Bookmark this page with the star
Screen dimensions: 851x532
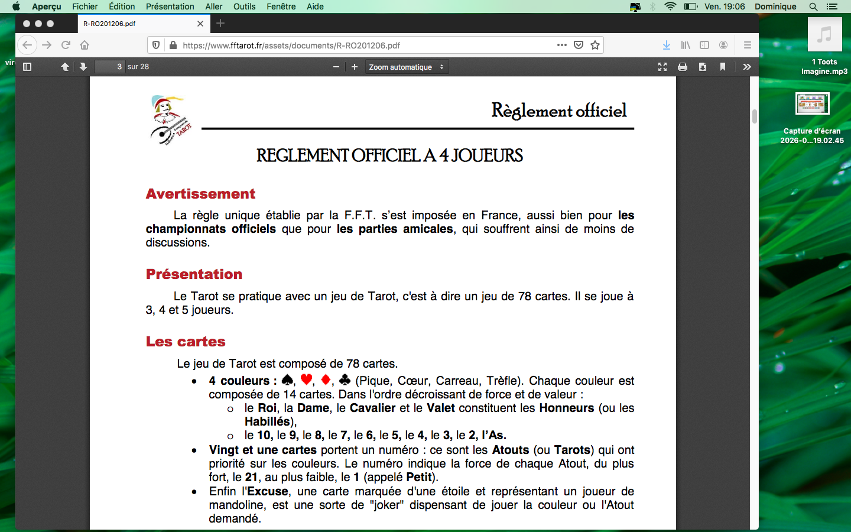pyautogui.click(x=595, y=45)
